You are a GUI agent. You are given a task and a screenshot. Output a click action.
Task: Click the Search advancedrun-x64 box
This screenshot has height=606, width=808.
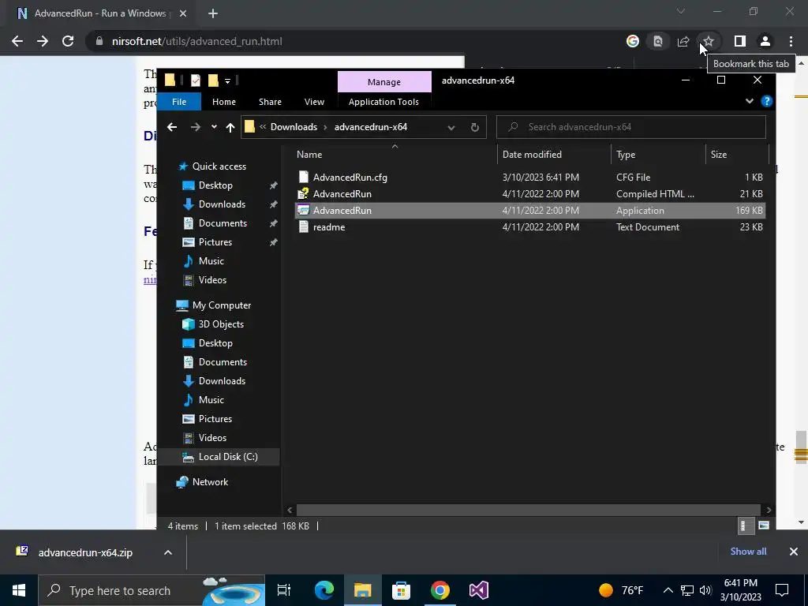click(630, 127)
